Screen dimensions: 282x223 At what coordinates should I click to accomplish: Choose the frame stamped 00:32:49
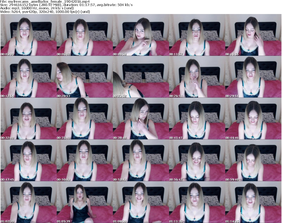tap(29, 119)
